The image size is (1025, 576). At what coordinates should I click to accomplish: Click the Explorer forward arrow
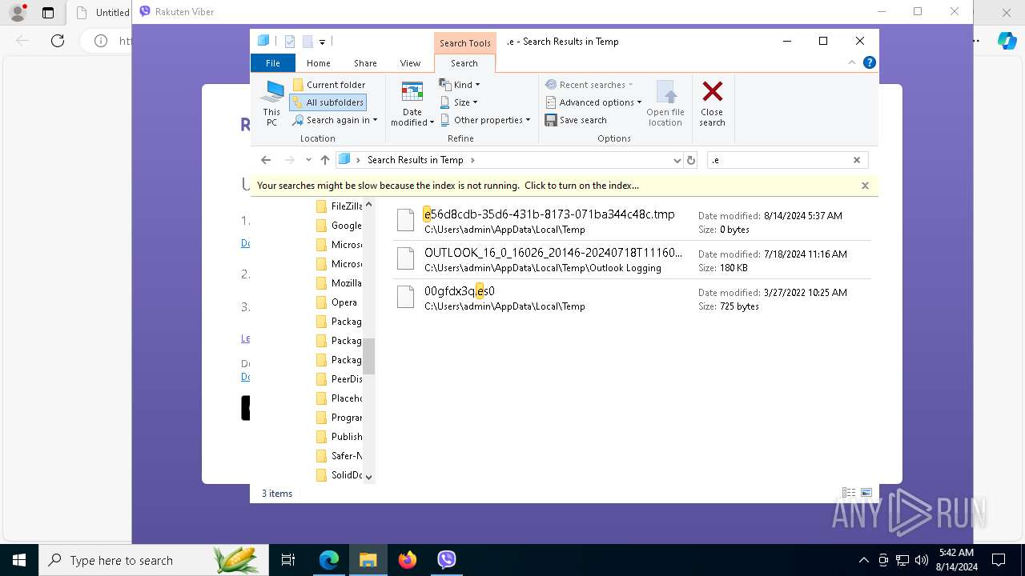[x=290, y=160]
